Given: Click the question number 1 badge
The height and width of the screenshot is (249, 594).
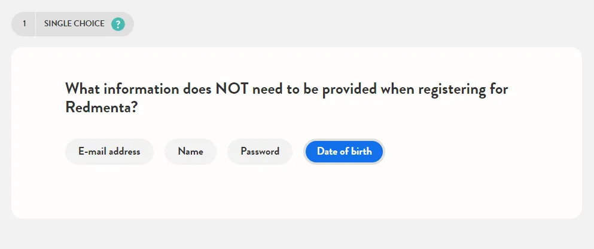Looking at the screenshot, I should coord(25,24).
